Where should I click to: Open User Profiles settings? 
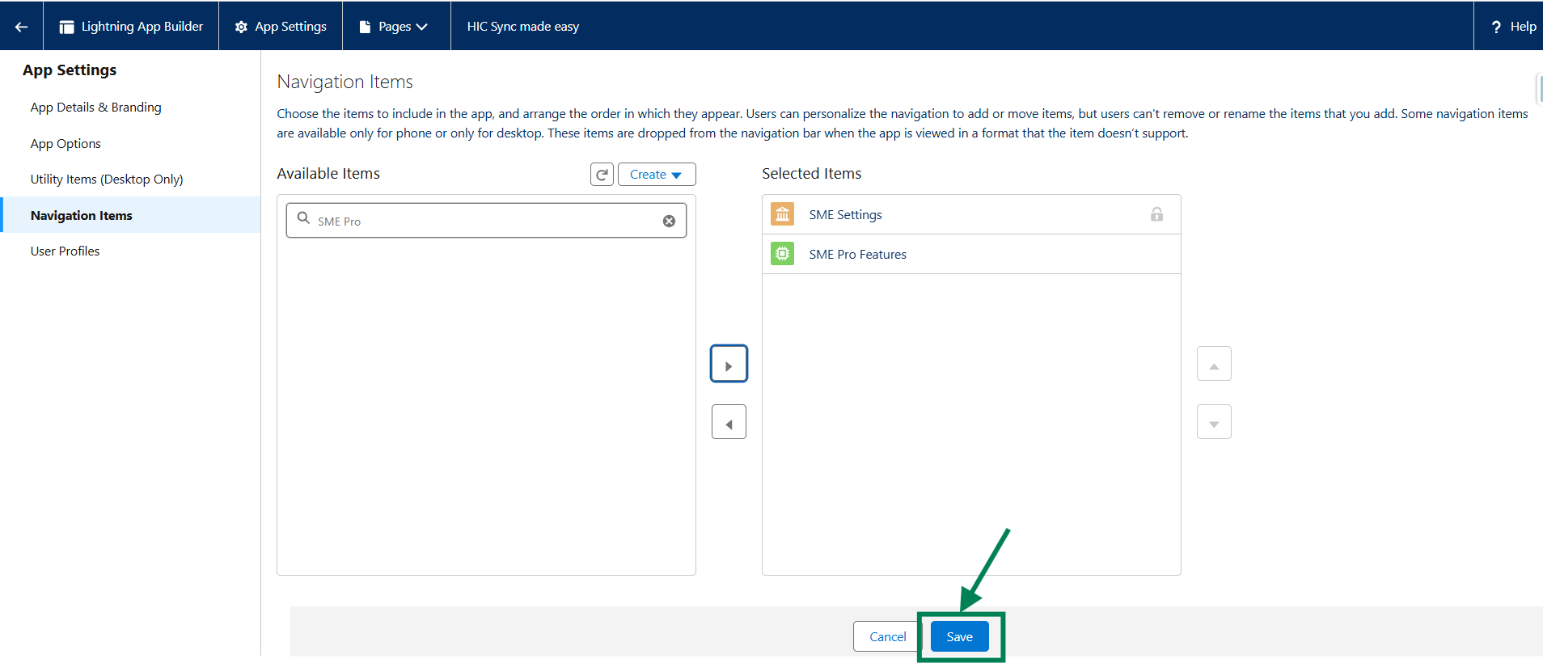(66, 251)
